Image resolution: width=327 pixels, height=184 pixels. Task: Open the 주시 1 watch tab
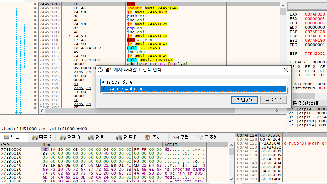[154, 137]
